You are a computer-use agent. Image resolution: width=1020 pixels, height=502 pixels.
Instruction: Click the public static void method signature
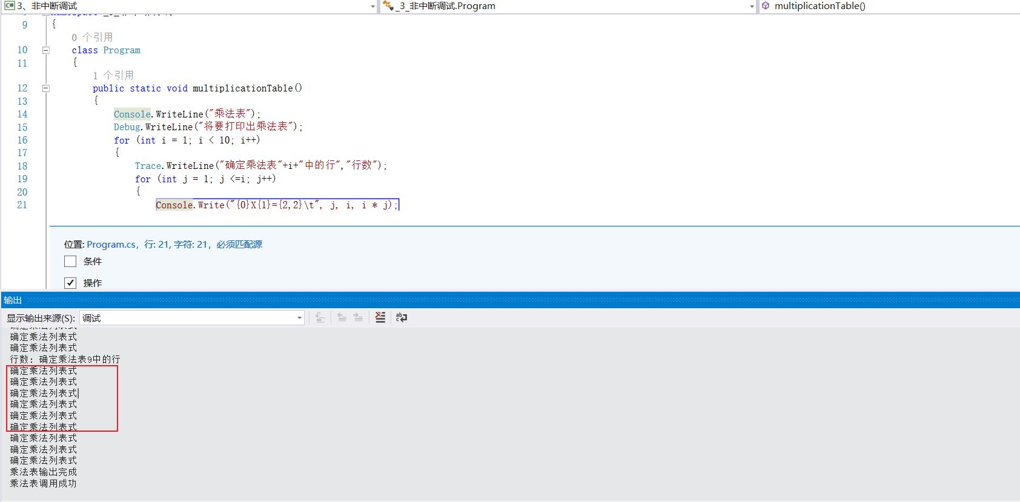[x=197, y=88]
